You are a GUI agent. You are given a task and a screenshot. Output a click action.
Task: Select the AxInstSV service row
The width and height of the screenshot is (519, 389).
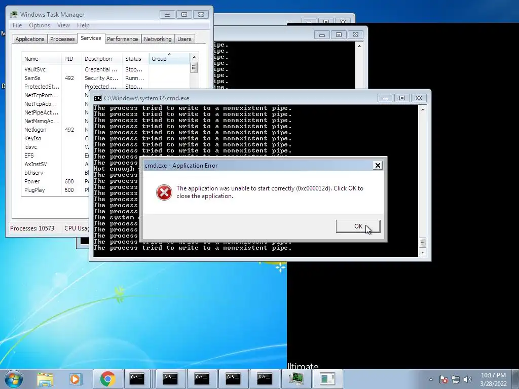[55, 164]
